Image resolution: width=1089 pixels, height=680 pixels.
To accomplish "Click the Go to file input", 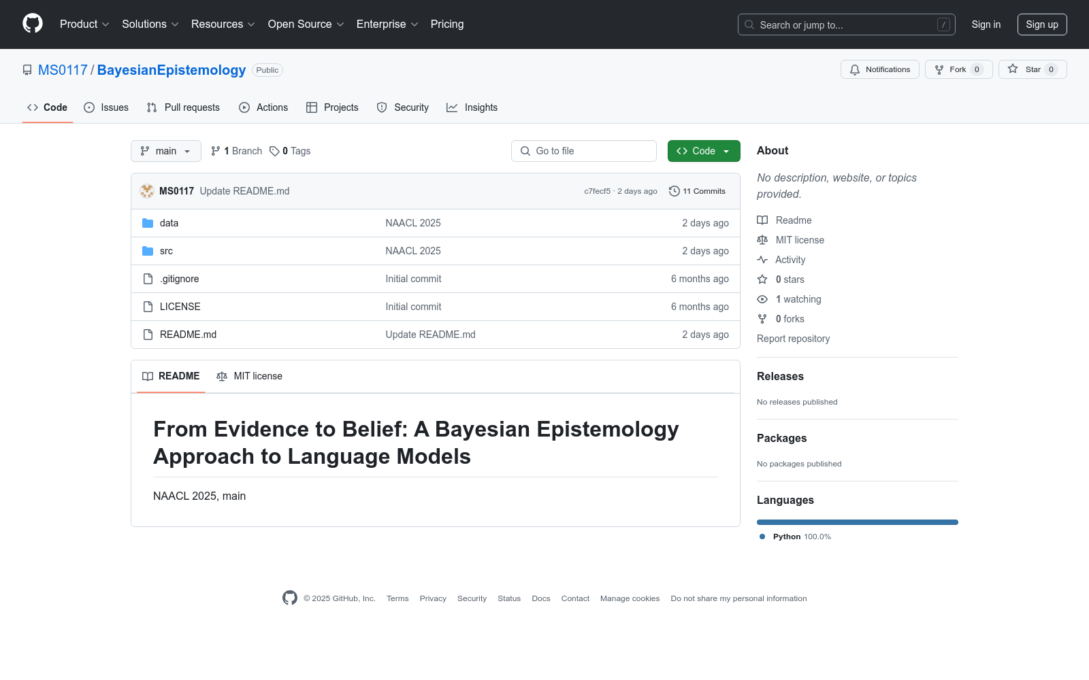I will point(584,151).
